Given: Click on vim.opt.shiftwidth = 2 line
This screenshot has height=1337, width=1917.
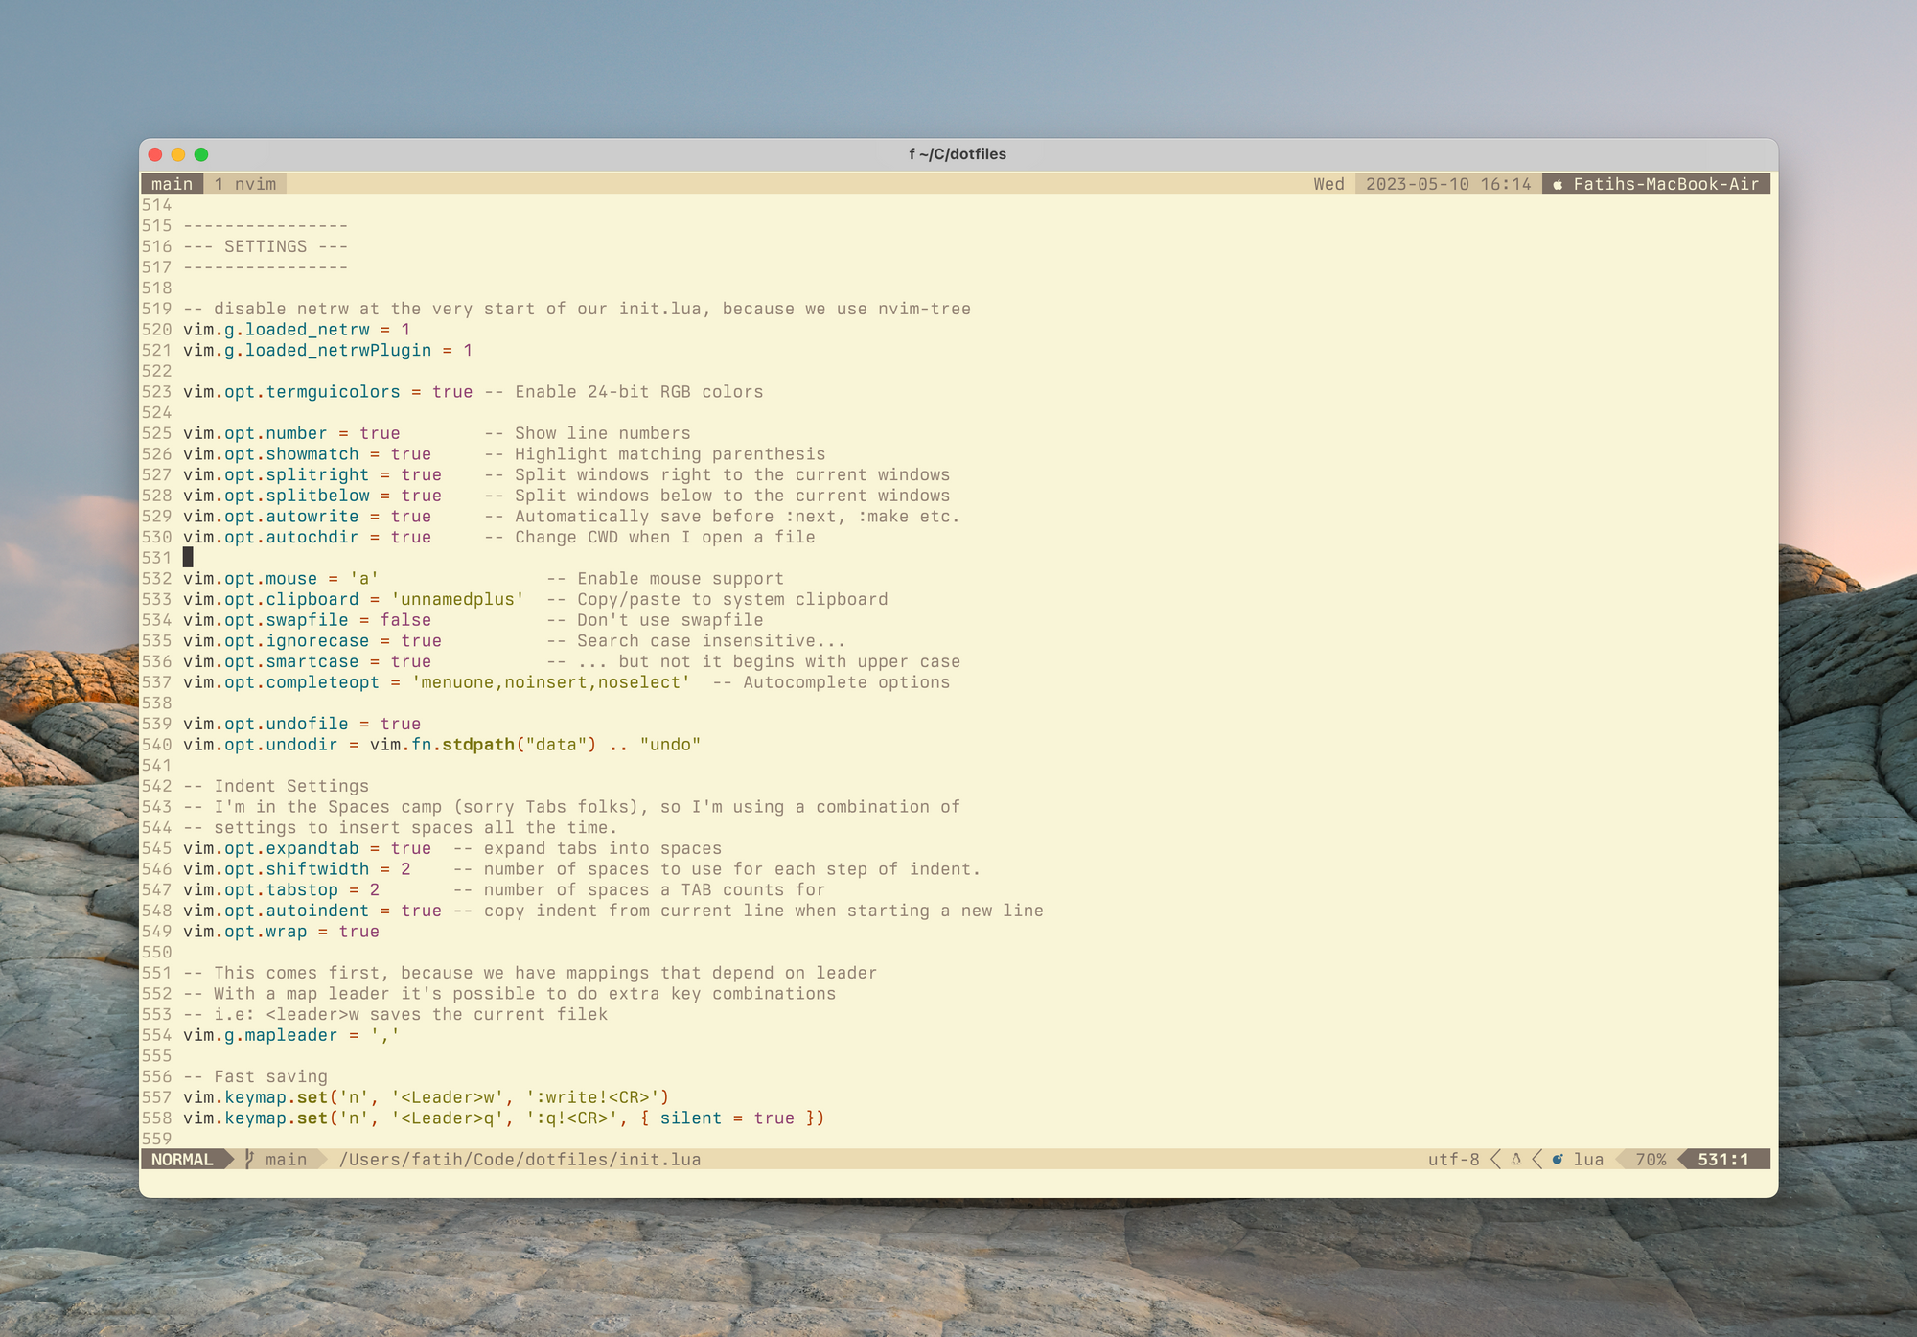Looking at the screenshot, I should (x=297, y=869).
